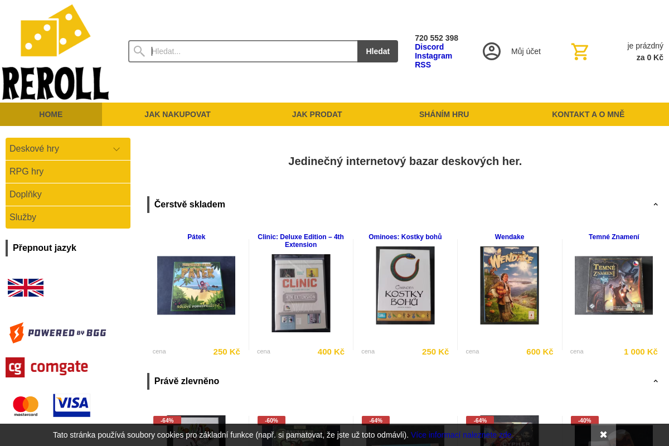Open the RSS feed link
669x446 pixels.
pyautogui.click(x=423, y=65)
